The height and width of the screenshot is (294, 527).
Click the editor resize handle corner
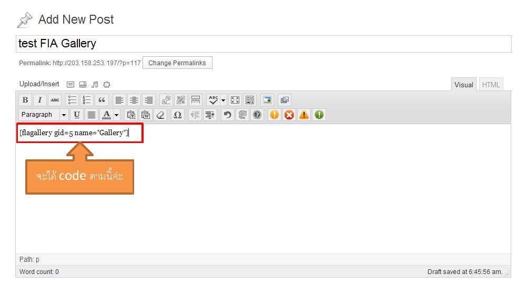point(508,274)
